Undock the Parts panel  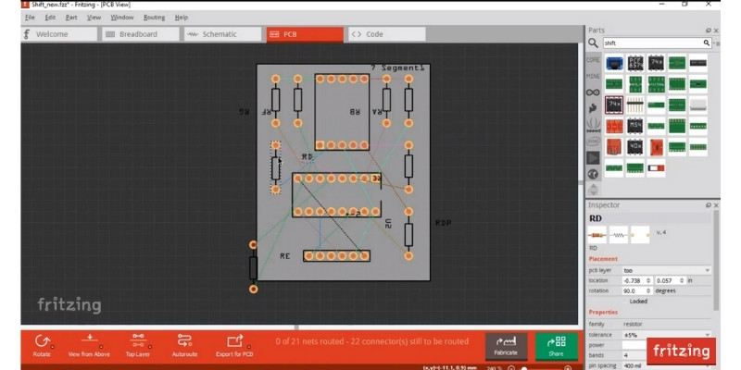pos(709,31)
